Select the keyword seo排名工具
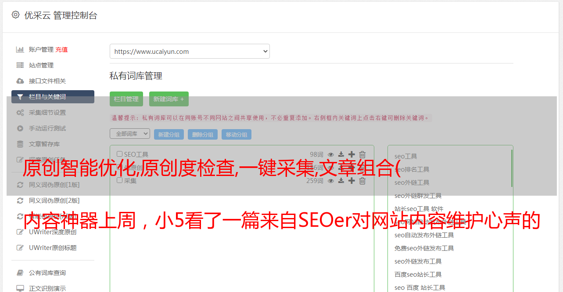Image resolution: width=563 pixels, height=292 pixels. pos(412,169)
